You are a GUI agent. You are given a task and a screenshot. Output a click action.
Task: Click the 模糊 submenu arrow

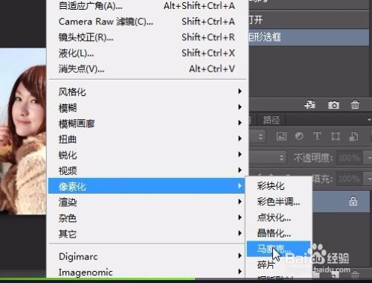240,107
